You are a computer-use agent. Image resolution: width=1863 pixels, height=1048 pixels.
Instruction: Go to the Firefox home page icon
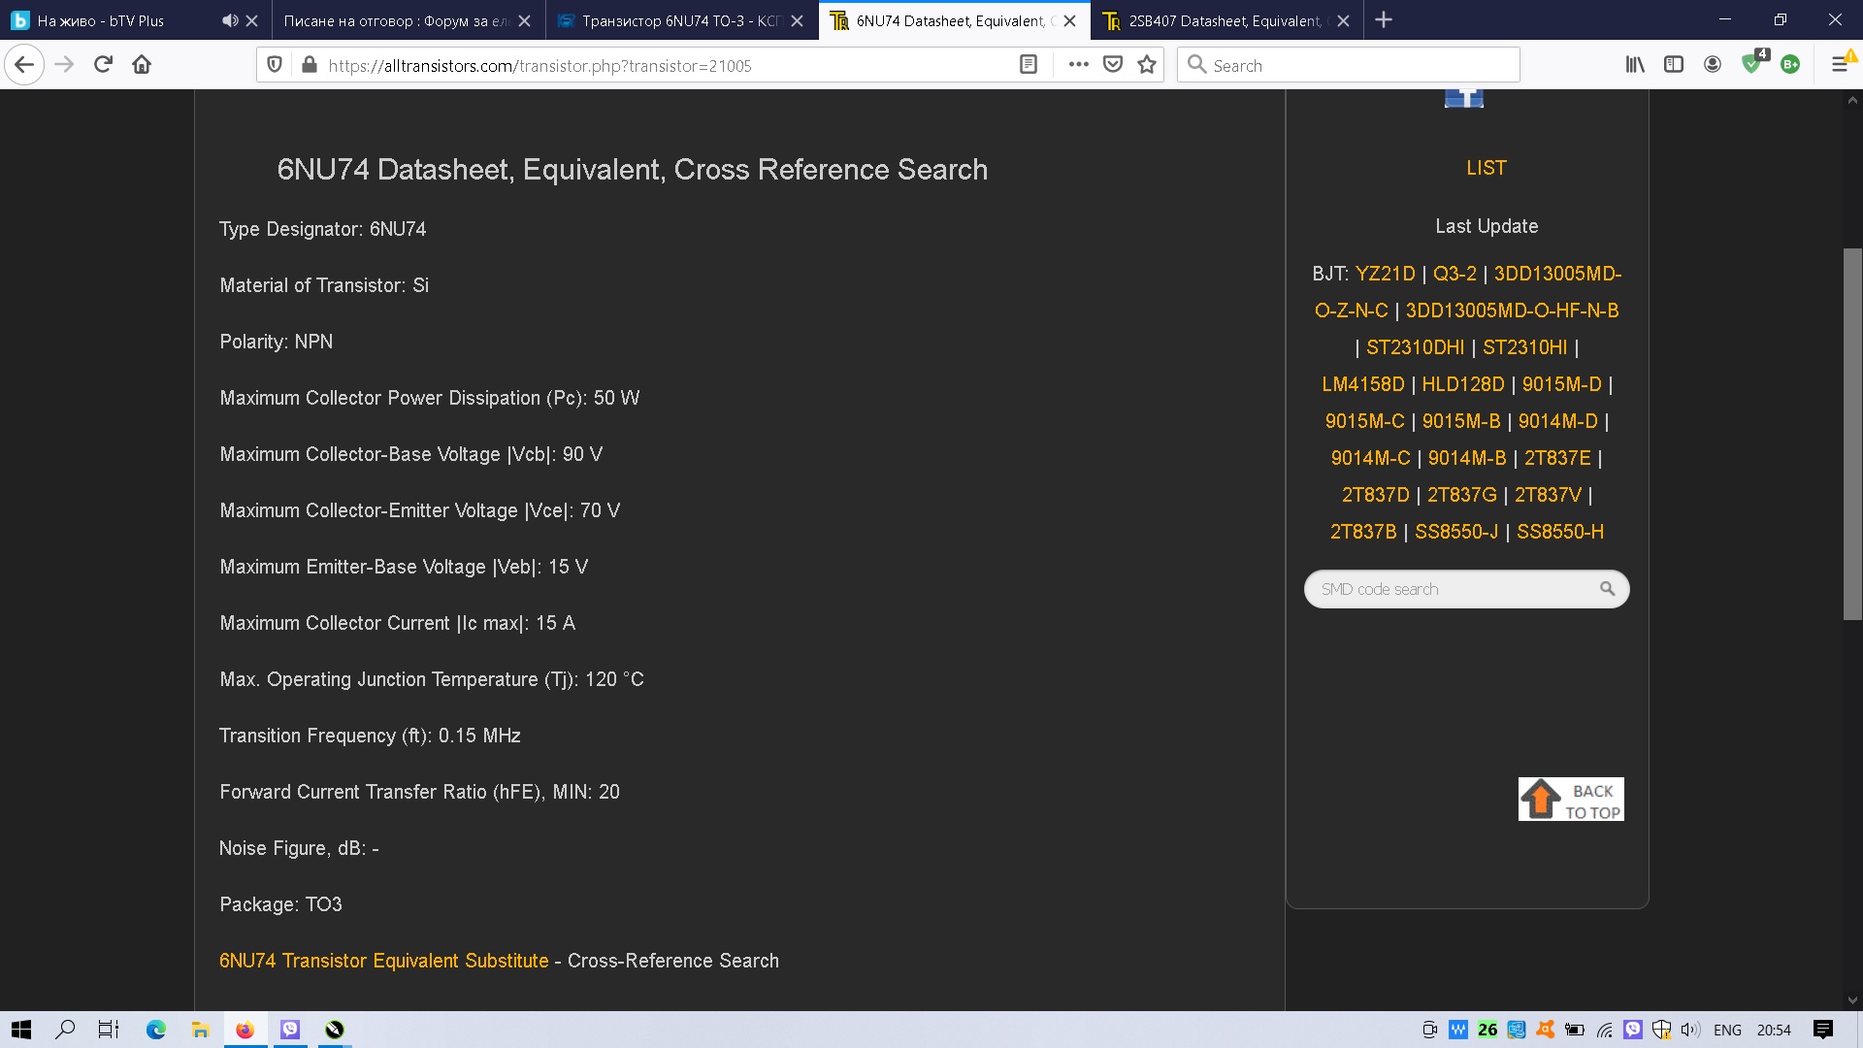(x=142, y=65)
